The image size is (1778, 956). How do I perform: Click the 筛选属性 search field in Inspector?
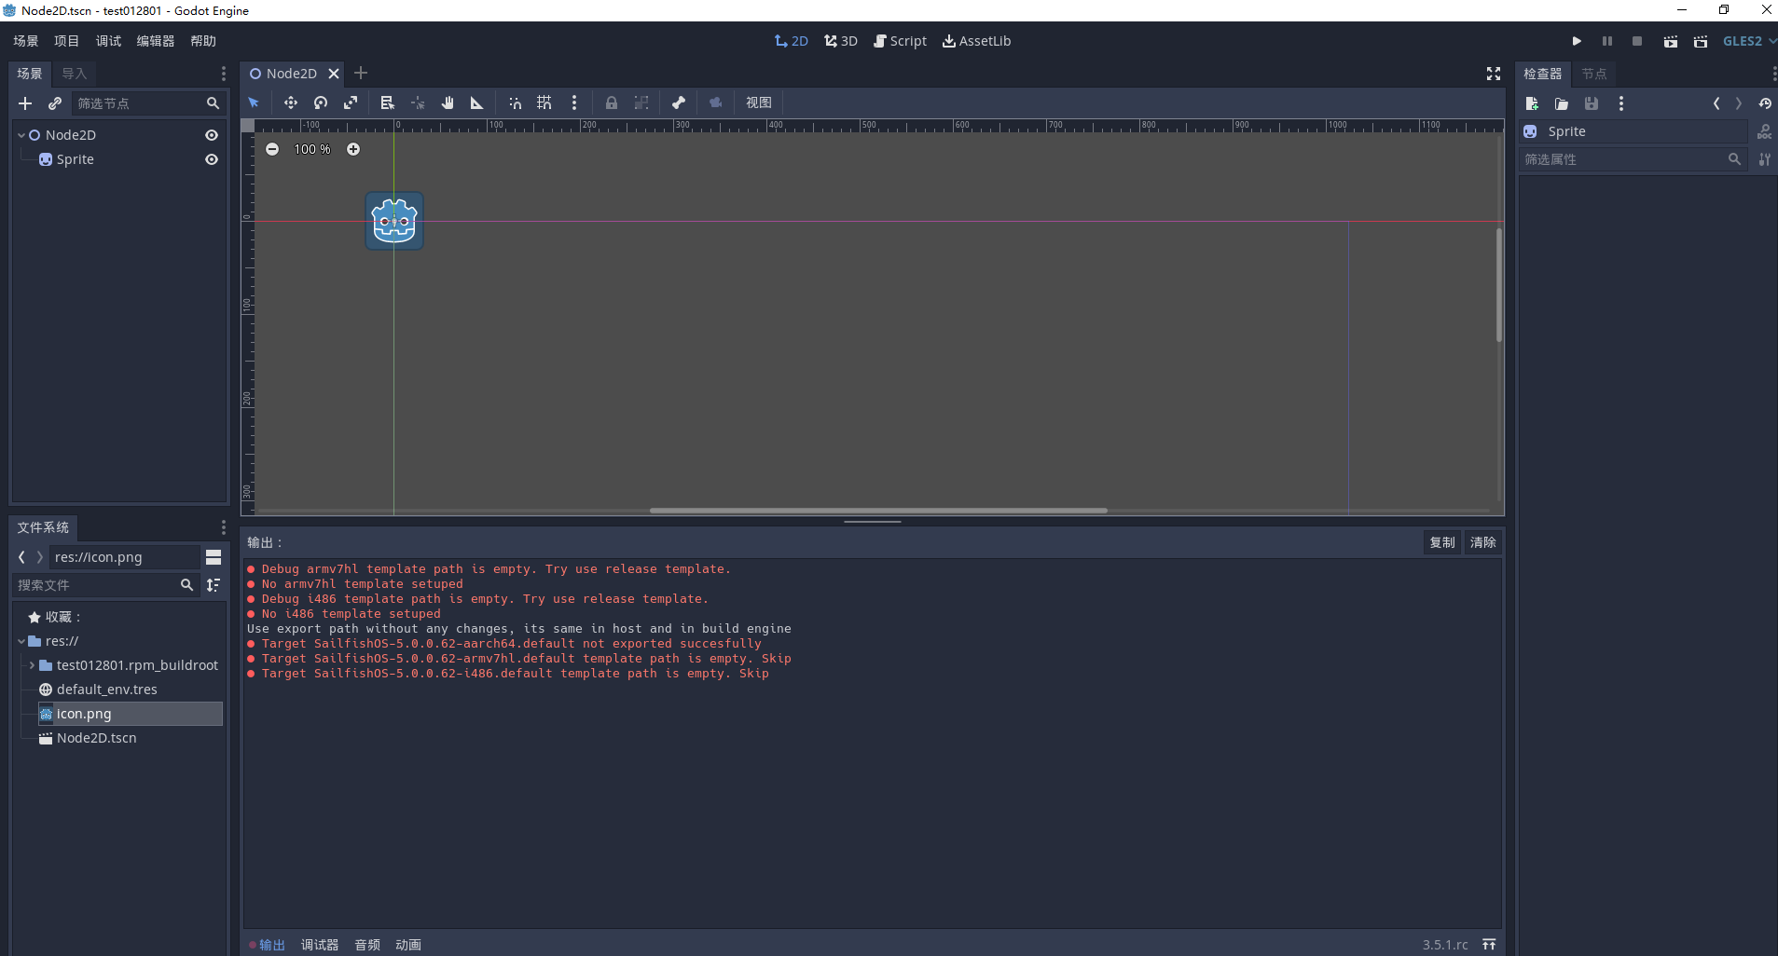tap(1622, 159)
